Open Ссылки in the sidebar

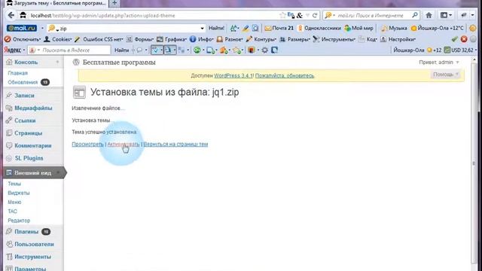(25, 120)
